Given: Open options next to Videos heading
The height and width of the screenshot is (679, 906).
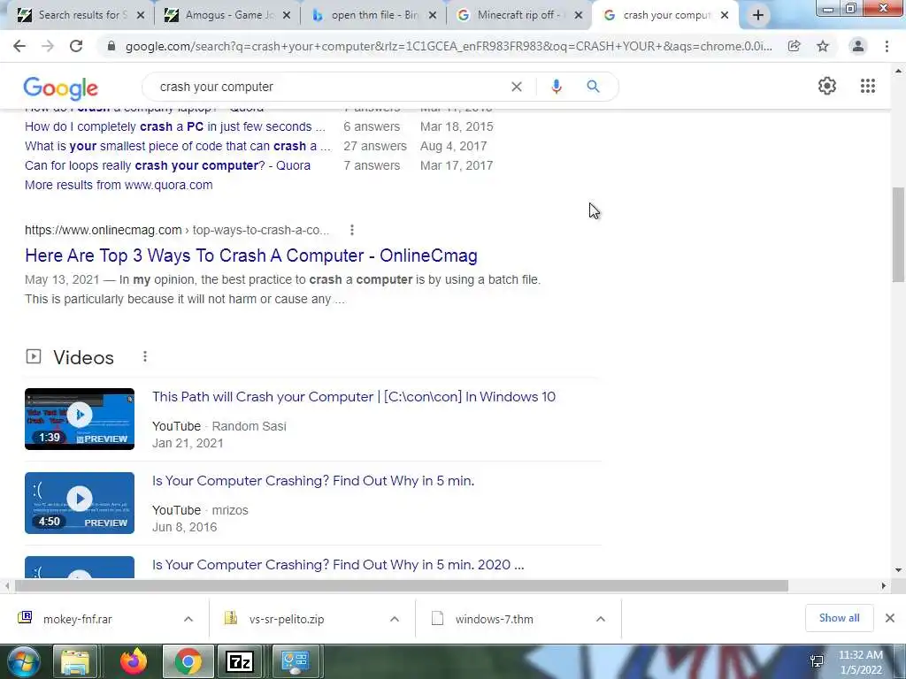Looking at the screenshot, I should pos(145,357).
